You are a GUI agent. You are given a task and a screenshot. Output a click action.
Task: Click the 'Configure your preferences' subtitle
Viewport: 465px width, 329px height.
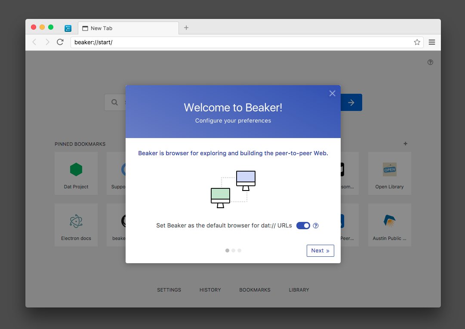[233, 120]
